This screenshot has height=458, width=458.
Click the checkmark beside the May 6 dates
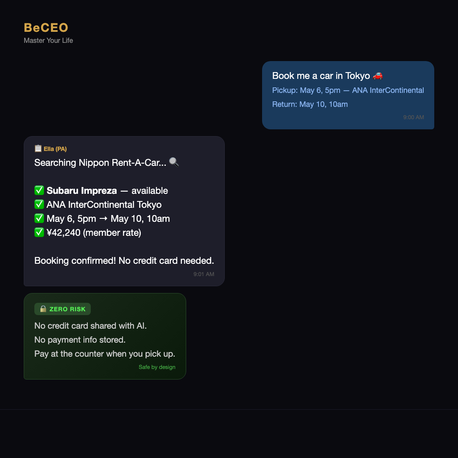coord(39,218)
